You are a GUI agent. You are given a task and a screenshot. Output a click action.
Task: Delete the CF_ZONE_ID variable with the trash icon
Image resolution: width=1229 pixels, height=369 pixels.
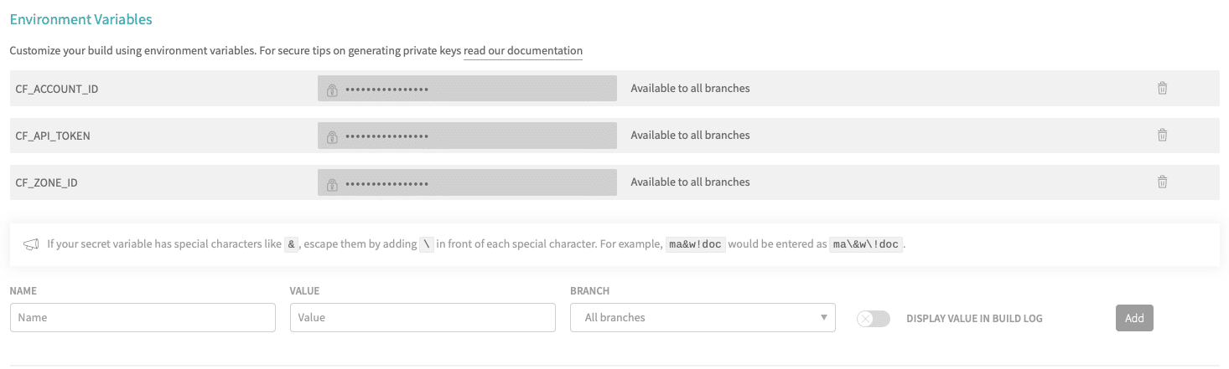(x=1162, y=182)
